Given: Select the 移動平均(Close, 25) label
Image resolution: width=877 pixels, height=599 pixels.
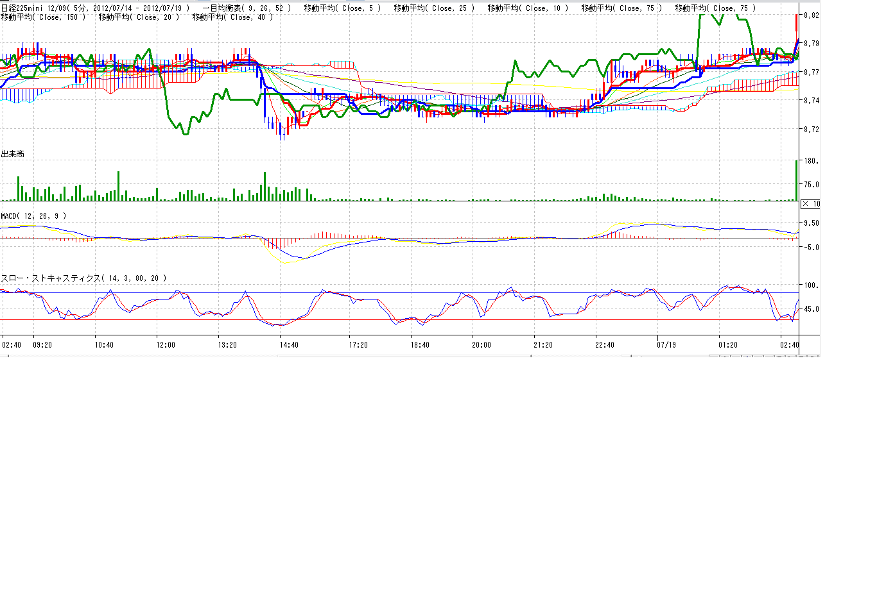Looking at the screenshot, I should pyautogui.click(x=434, y=8).
